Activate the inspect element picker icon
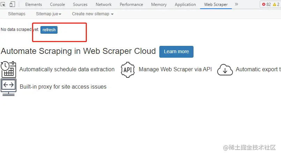 pos(3,4)
